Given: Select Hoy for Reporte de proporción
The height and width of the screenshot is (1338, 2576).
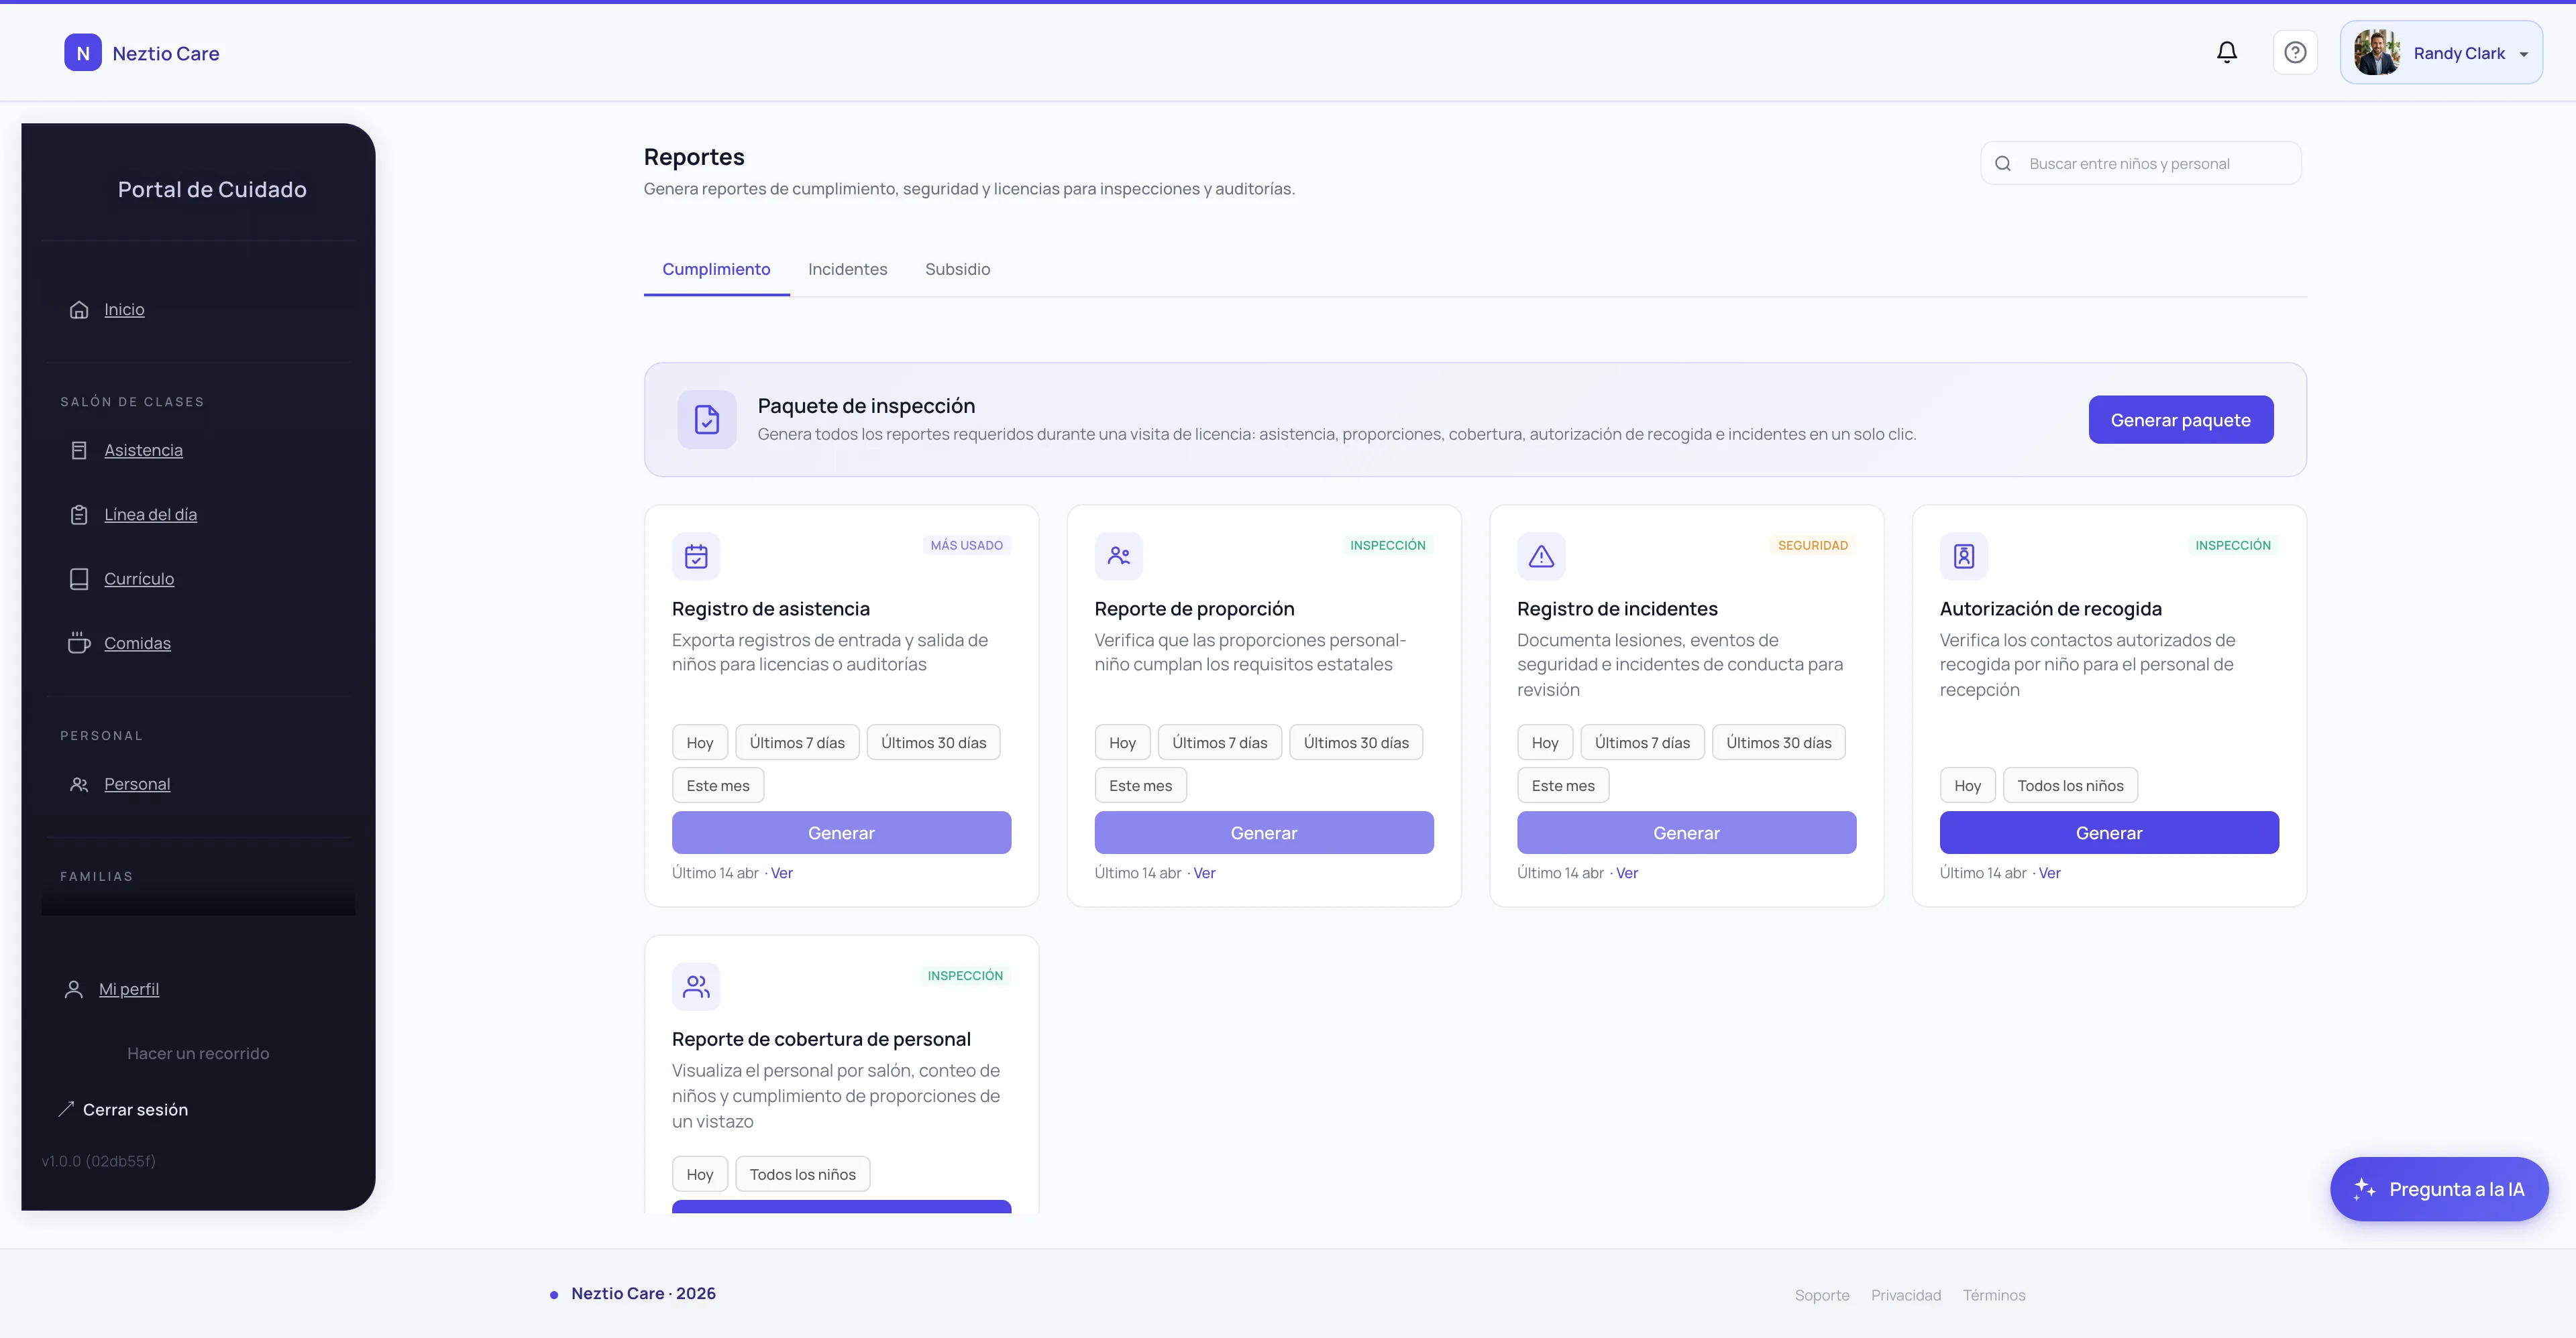Looking at the screenshot, I should (1122, 743).
